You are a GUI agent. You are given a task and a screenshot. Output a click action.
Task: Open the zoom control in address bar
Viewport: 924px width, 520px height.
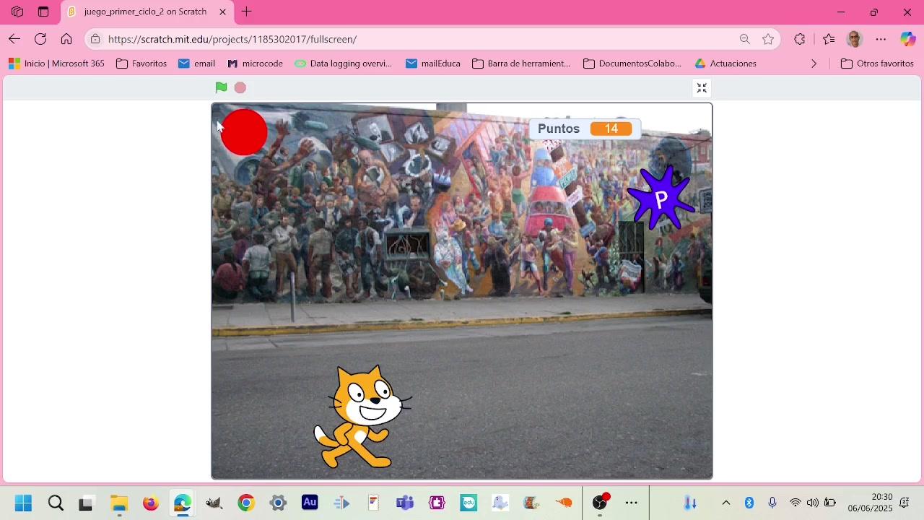pyautogui.click(x=745, y=39)
